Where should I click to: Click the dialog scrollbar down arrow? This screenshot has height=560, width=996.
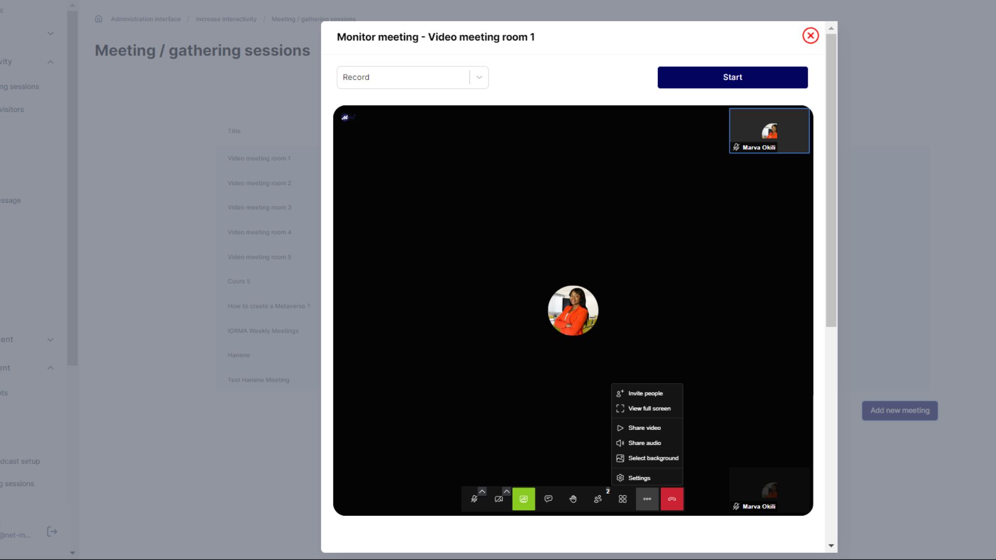coord(831,545)
